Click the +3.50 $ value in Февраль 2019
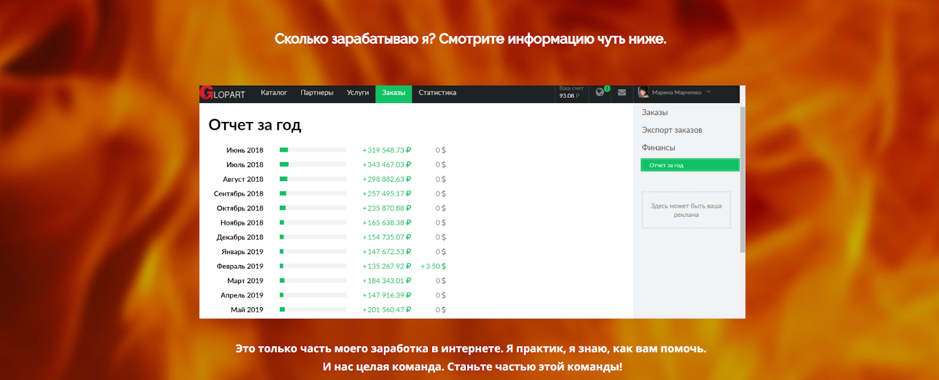The image size is (939, 380). point(433,266)
